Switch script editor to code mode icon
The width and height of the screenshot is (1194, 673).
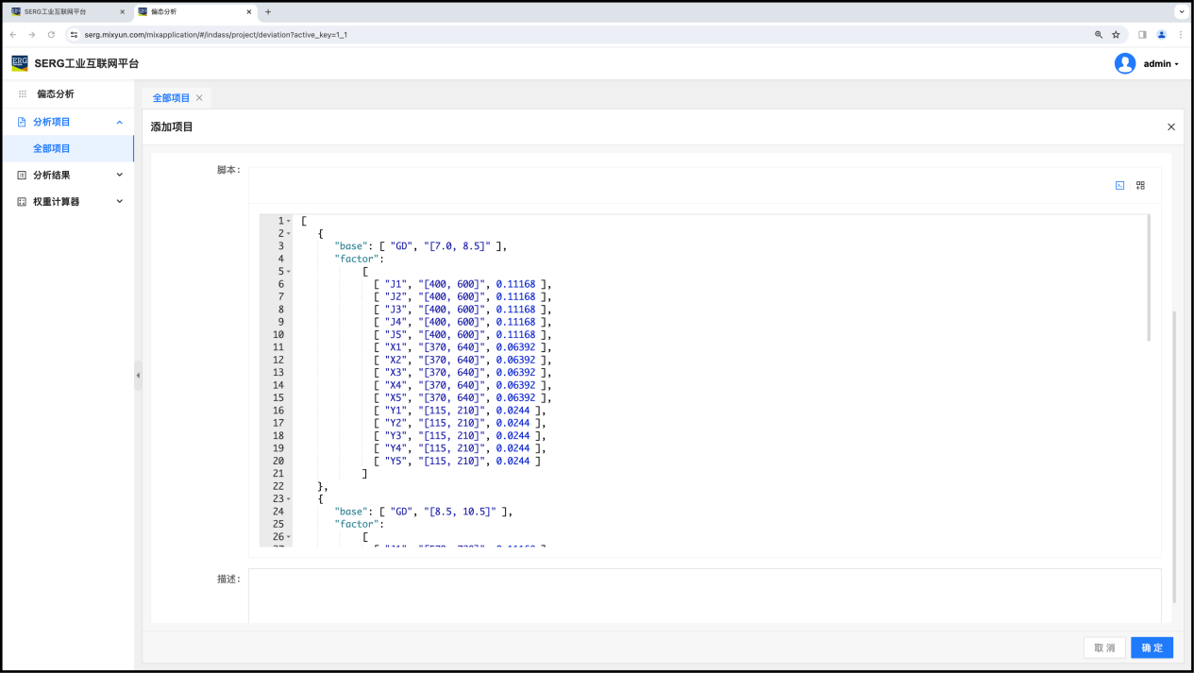[x=1119, y=185]
